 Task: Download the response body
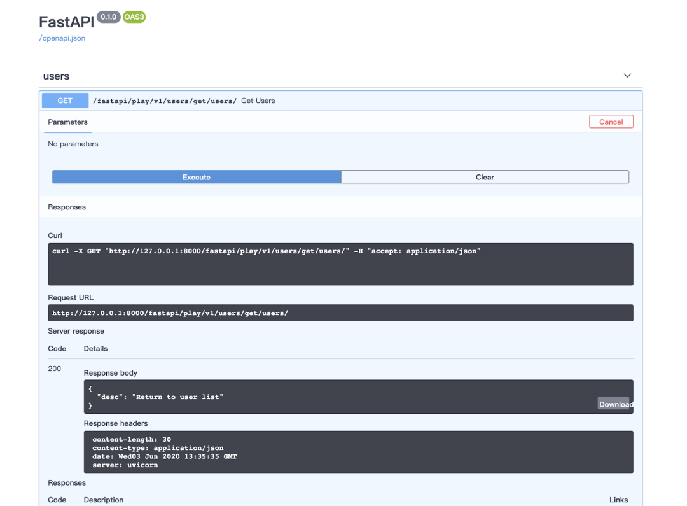coord(614,404)
